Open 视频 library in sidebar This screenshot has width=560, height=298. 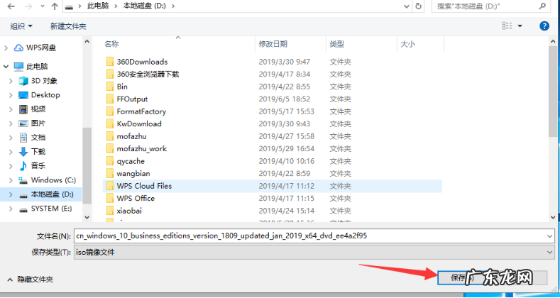[32, 109]
